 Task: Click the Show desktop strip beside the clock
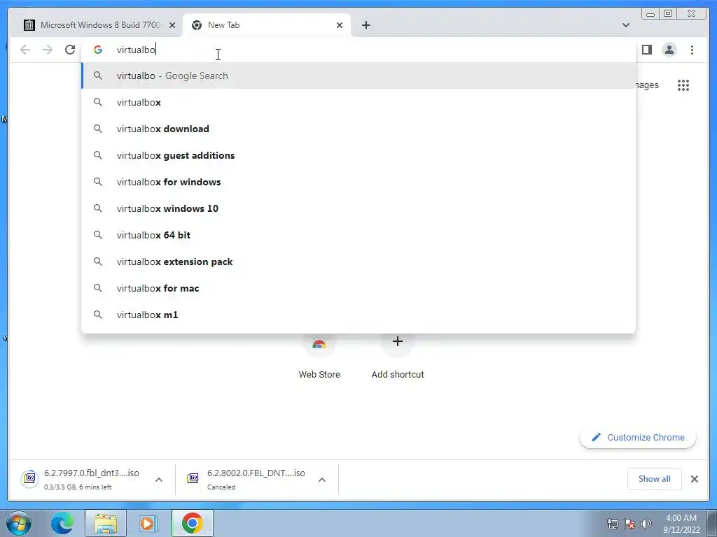tap(712, 523)
